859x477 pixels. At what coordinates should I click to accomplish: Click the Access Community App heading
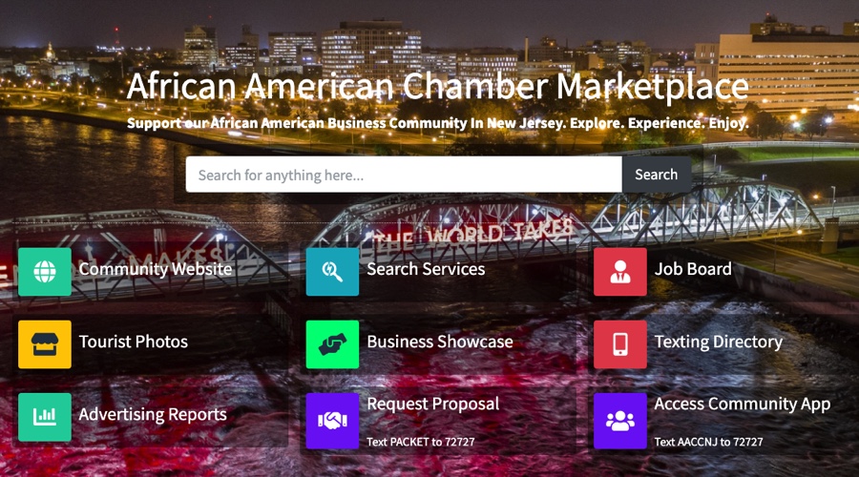click(x=743, y=404)
